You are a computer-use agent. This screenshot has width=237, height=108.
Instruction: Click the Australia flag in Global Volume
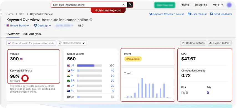pos(69,91)
